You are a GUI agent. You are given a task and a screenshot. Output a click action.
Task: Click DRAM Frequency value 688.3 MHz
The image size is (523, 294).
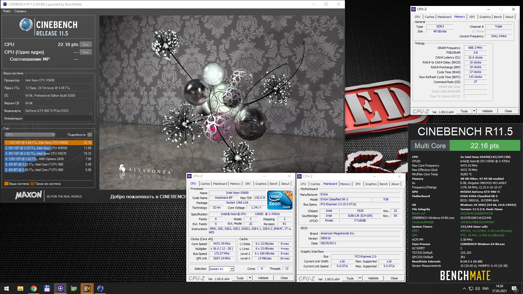coord(475,48)
